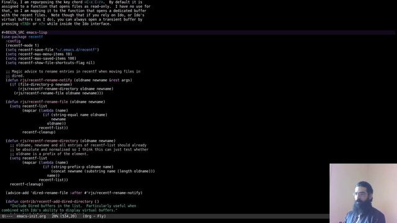Click the defun contrib/recentf-add-dired-directory line
This screenshot has height=223, width=397.
(52, 201)
